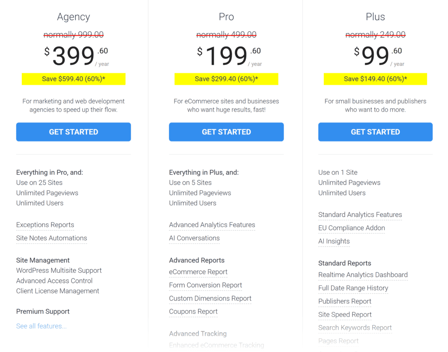
Task: Click GET STARTED under the Agency plan
Action: pyautogui.click(x=73, y=132)
